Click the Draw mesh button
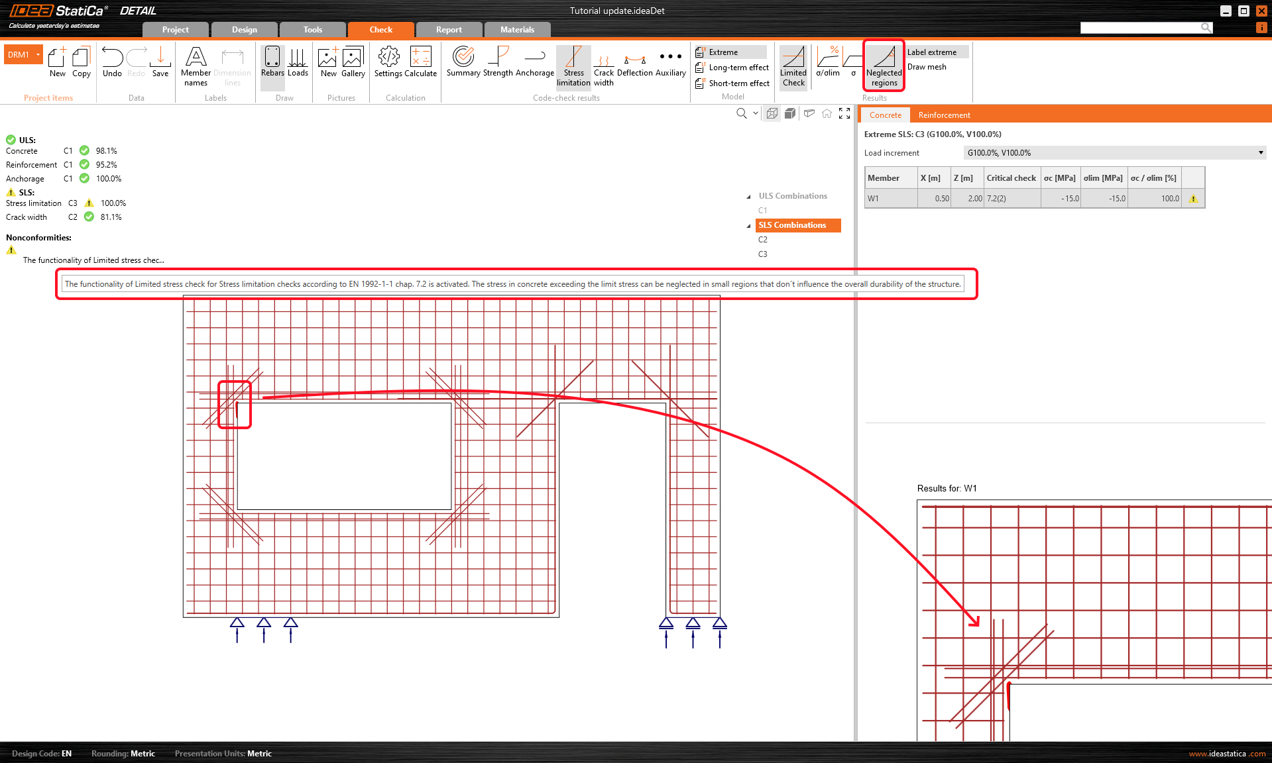Image resolution: width=1272 pixels, height=763 pixels. coord(927,67)
